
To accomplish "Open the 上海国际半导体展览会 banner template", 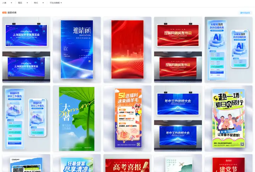I will coord(26,50).
